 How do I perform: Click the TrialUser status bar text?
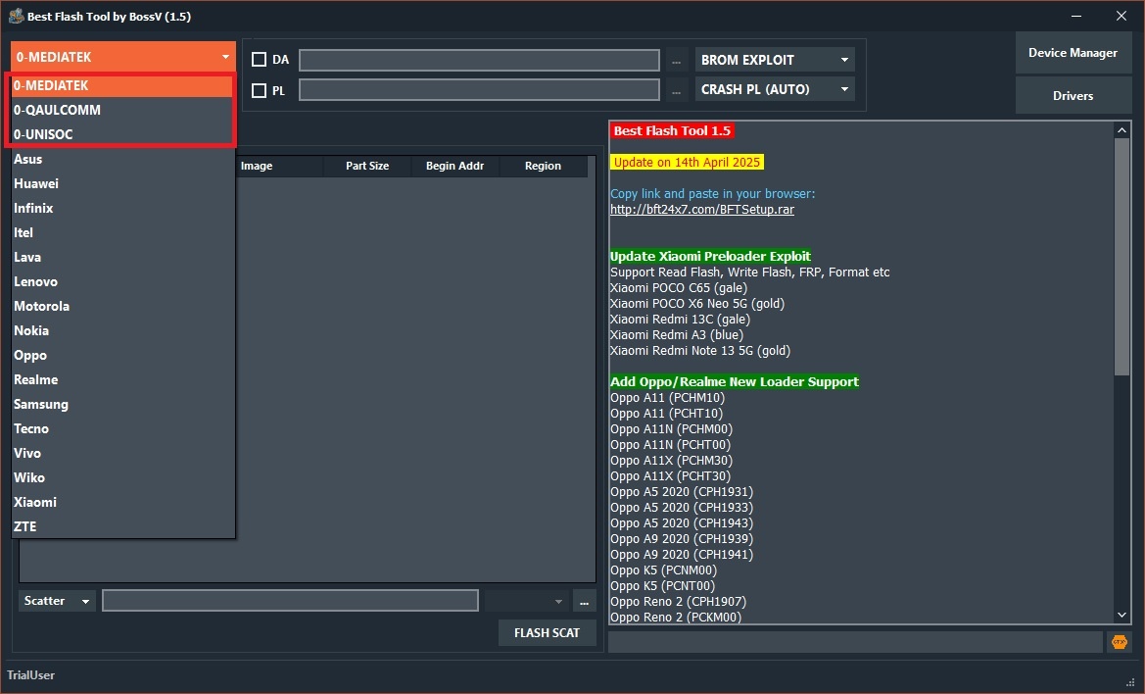click(30, 675)
